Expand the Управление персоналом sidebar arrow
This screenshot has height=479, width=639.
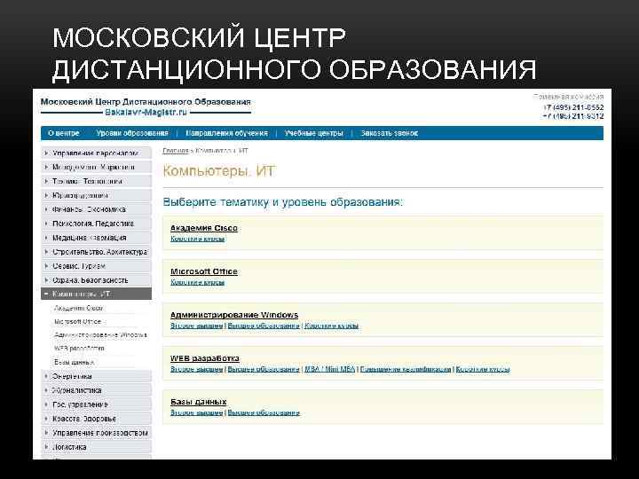tap(46, 153)
